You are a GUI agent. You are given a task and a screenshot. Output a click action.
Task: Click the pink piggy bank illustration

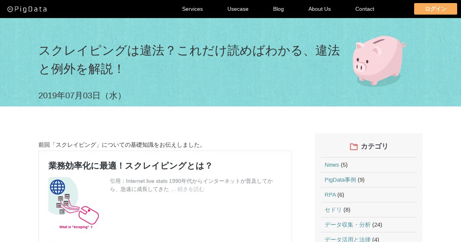click(379, 61)
